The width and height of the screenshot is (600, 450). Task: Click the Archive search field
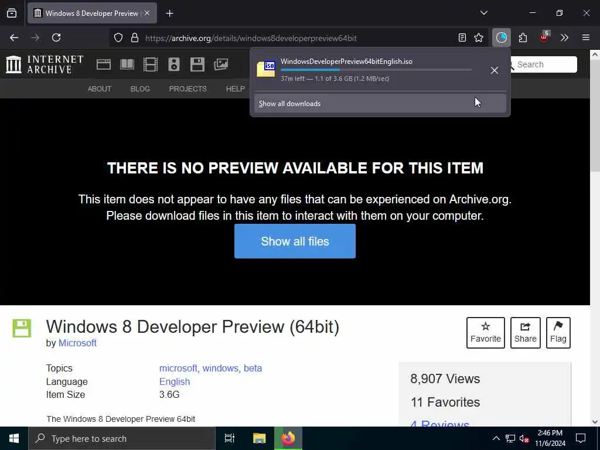546,64
